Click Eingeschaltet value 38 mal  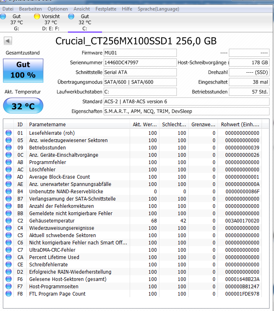(x=249, y=82)
